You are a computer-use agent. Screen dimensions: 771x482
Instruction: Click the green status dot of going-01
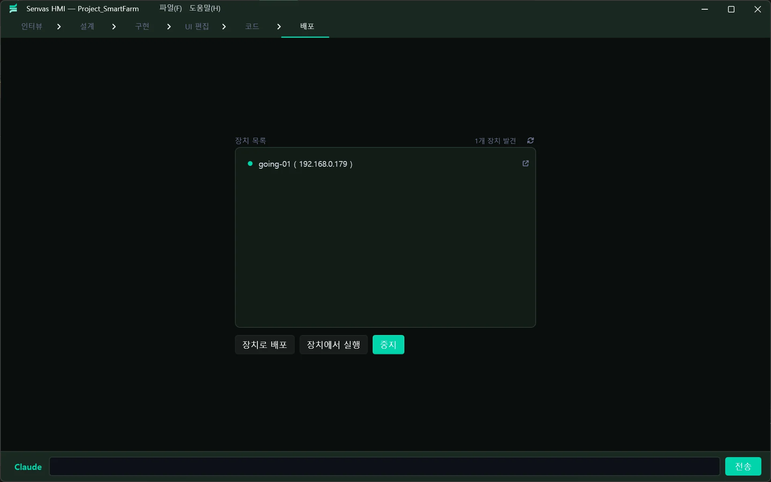pos(250,163)
